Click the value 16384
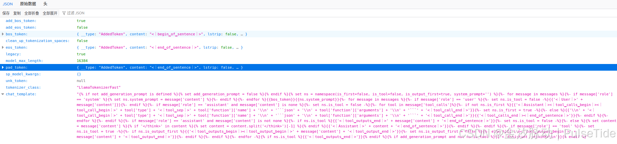This screenshot has width=617, height=144. [x=82, y=61]
